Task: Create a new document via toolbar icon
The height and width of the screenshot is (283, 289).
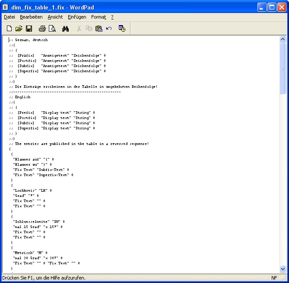Action: (9, 29)
